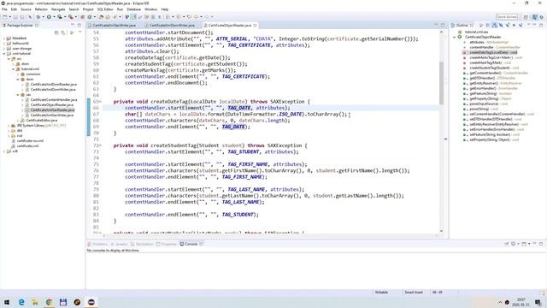The height and width of the screenshot is (308, 547).
Task: Toggle the highlighted Mark Occurrences toolbar button
Action: tap(133, 17)
